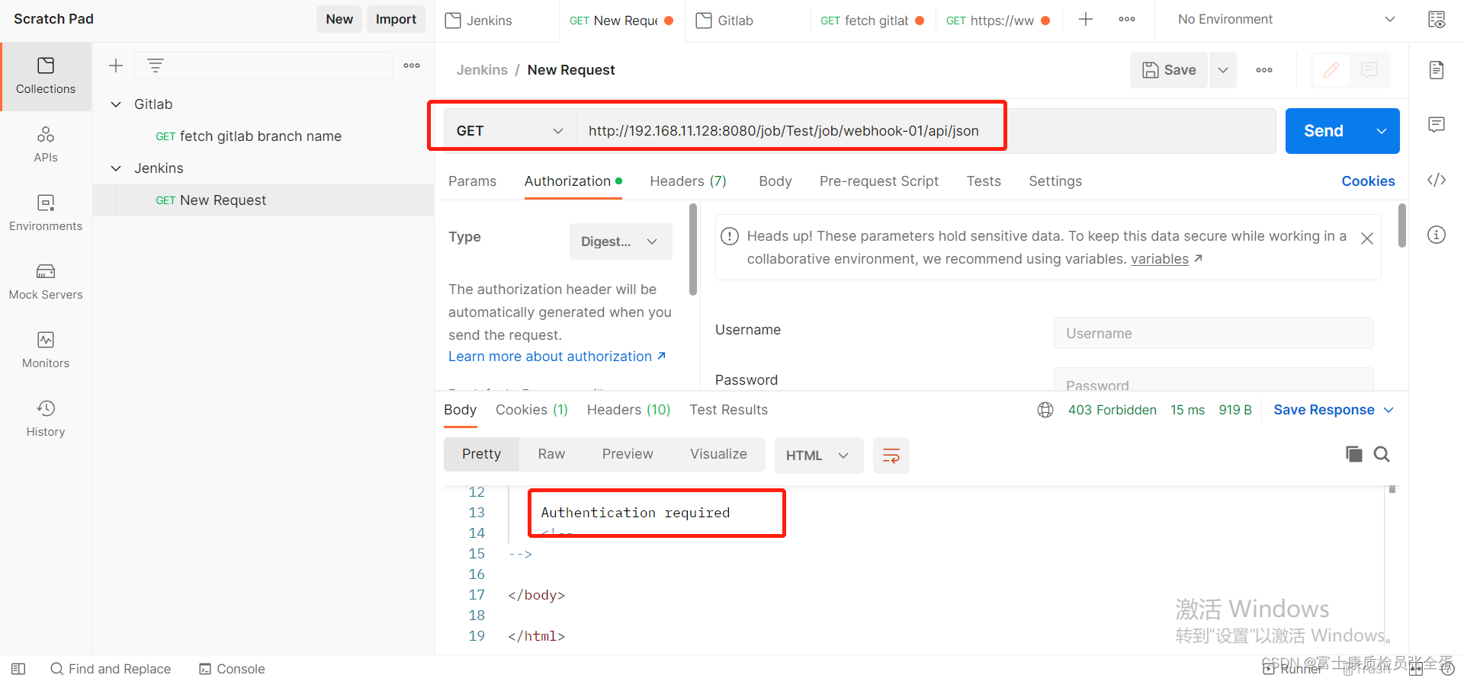Open the Collections sidebar panel

[46, 76]
